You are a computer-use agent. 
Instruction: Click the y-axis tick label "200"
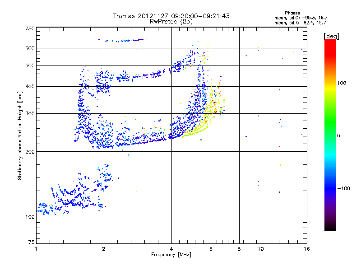point(30,152)
